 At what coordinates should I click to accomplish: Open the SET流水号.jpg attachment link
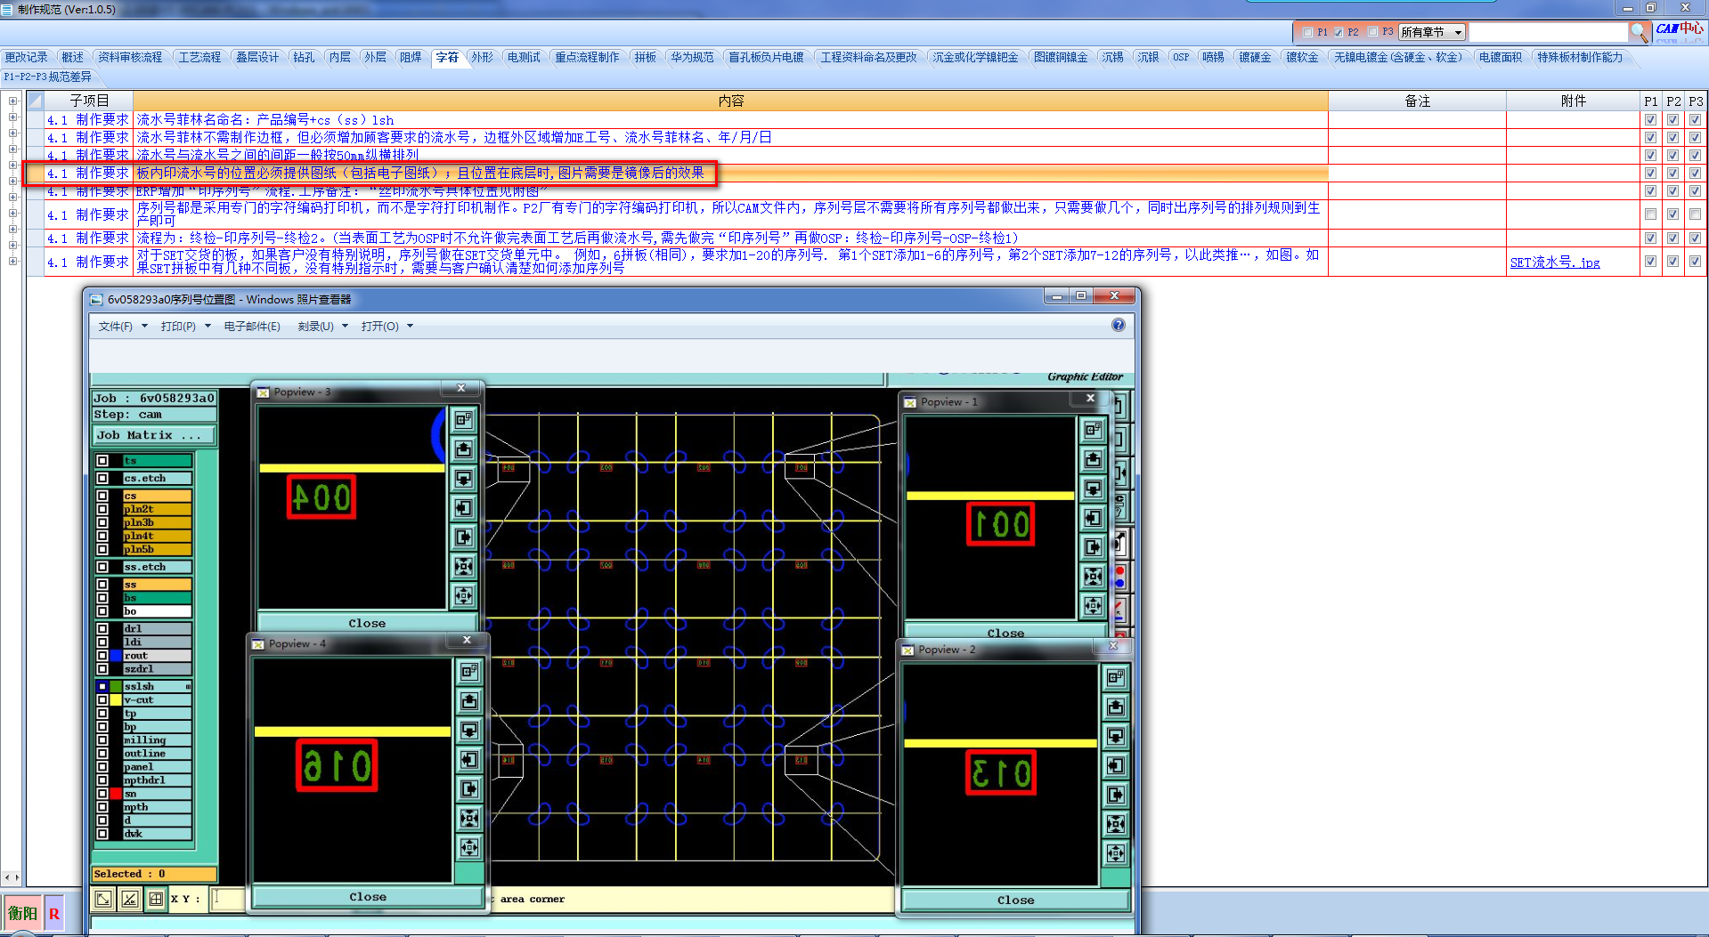point(1555,263)
